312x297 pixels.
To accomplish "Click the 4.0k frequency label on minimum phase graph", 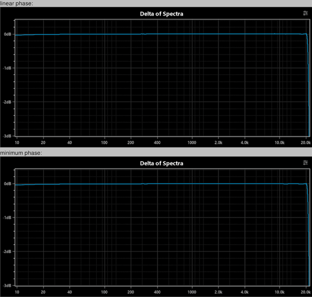I will tap(245, 292).
